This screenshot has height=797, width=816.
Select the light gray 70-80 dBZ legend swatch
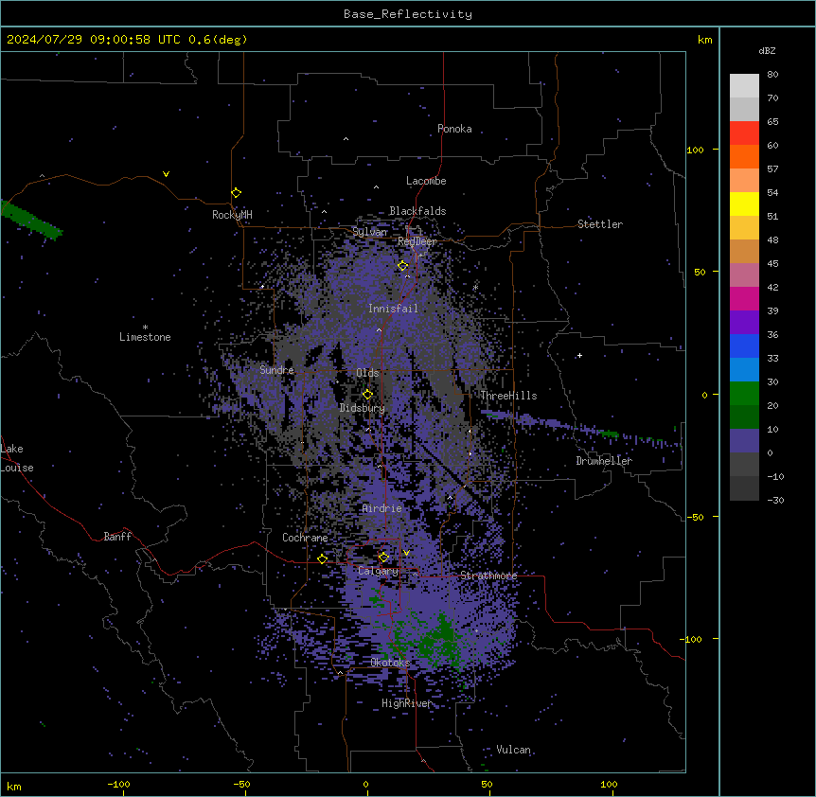point(744,86)
